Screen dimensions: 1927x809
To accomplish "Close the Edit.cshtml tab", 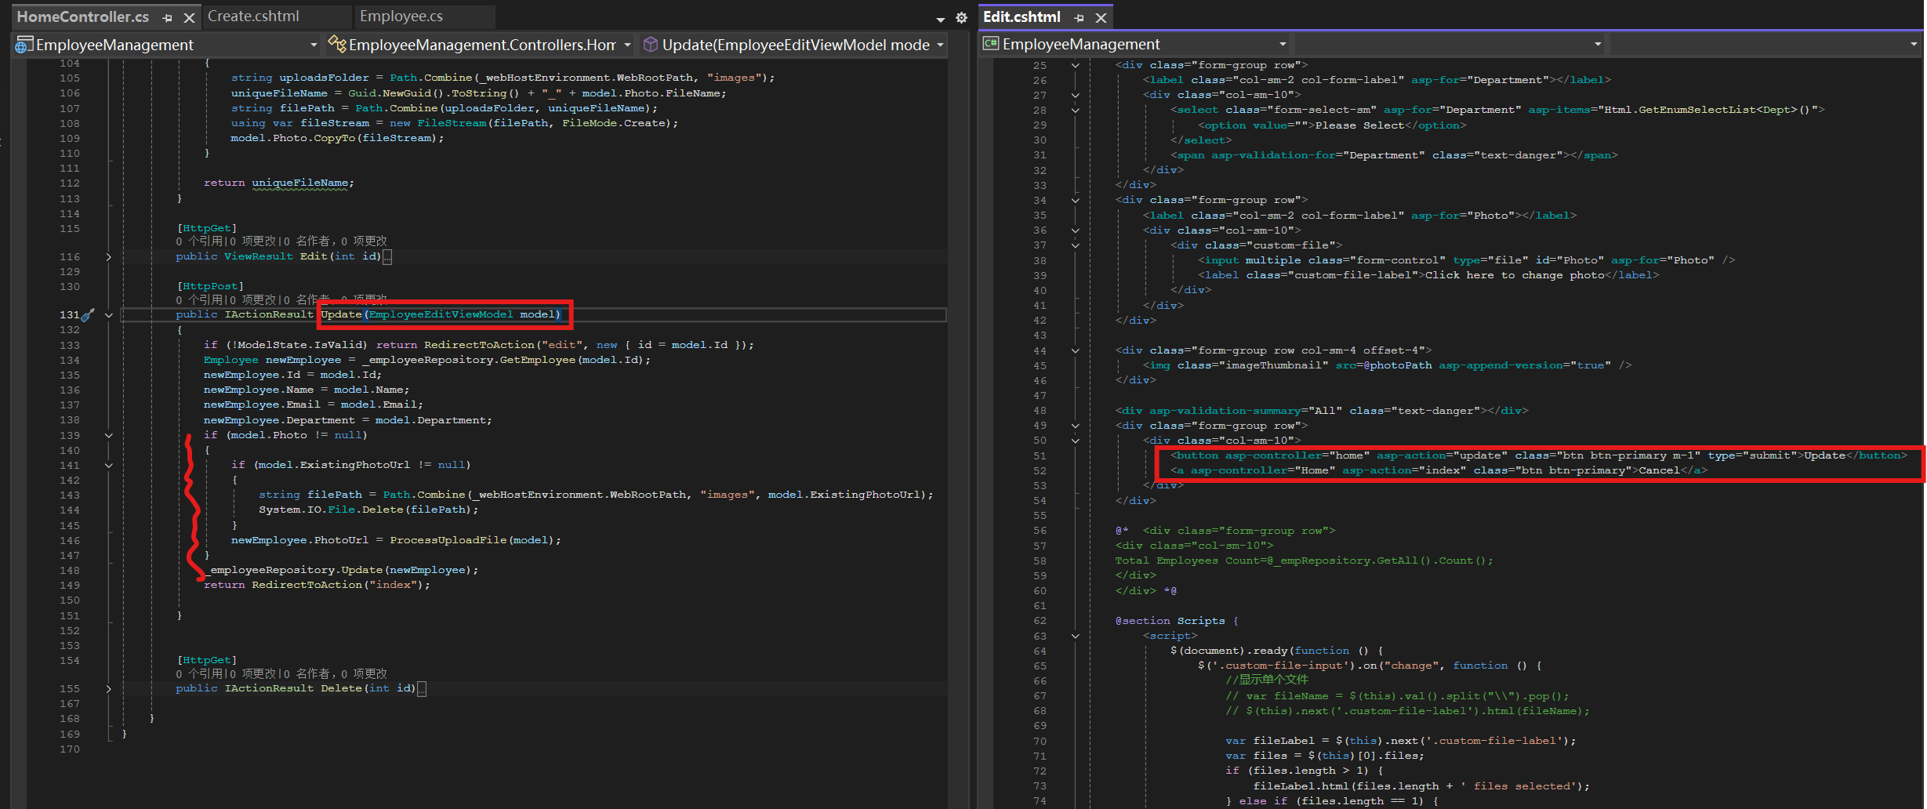I will (1101, 17).
